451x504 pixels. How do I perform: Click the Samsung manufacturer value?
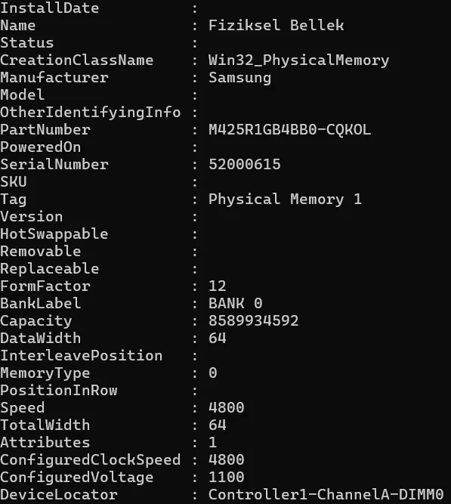pos(239,78)
